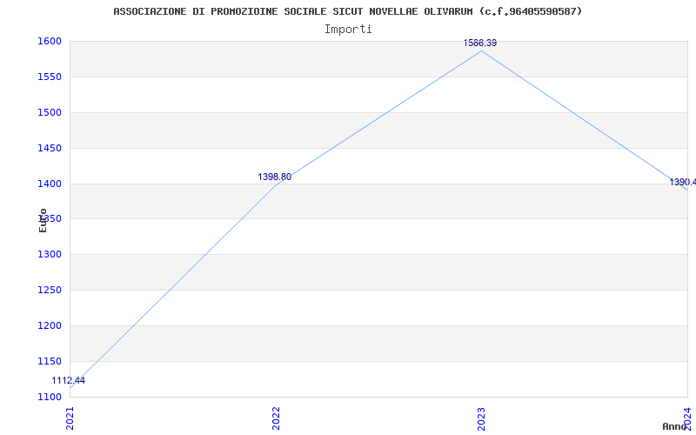
Task: Select the 2021 x-axis year label
Action: [x=70, y=418]
